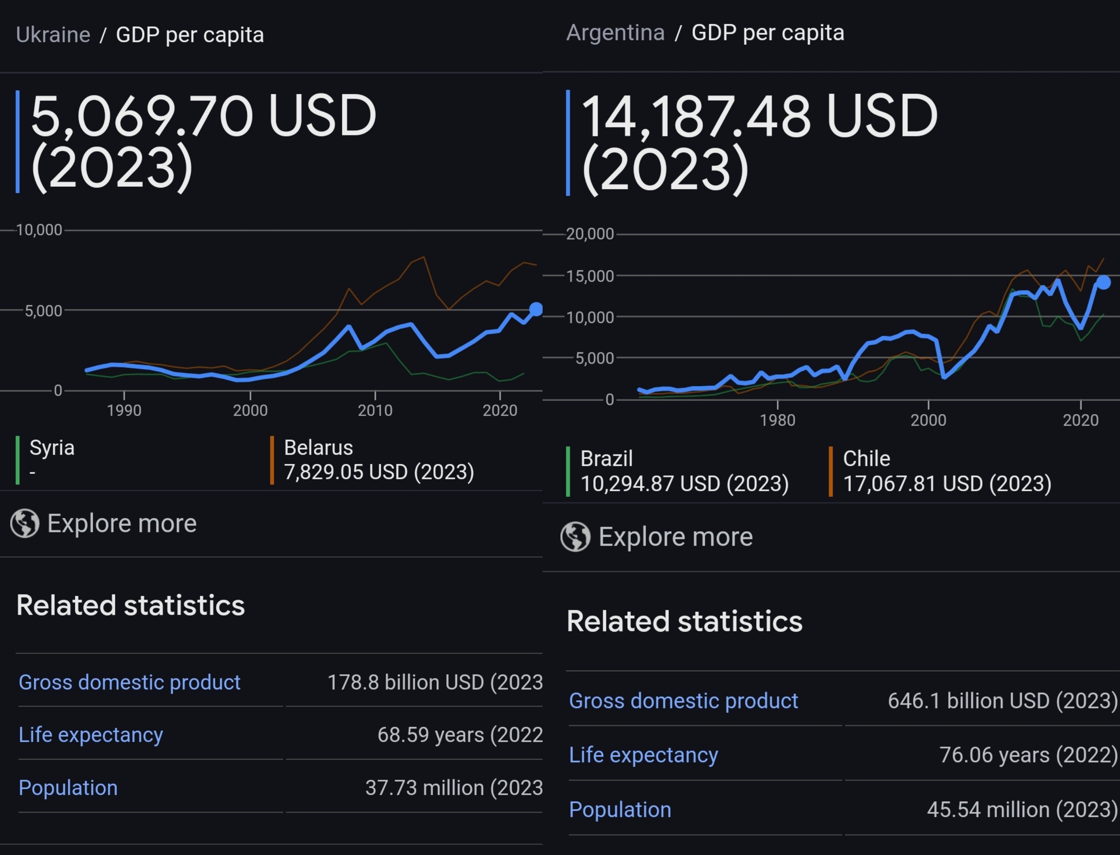Click the 2023 data point on Ukraine chart
1120x855 pixels.
(x=536, y=309)
